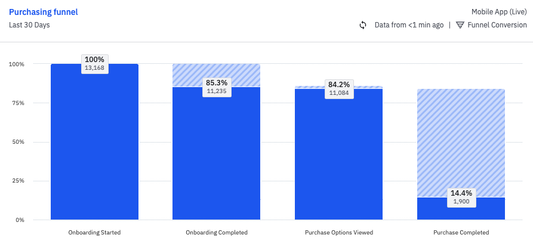Click the Funnel Conversion filter icon
533x247 pixels.
click(x=460, y=25)
